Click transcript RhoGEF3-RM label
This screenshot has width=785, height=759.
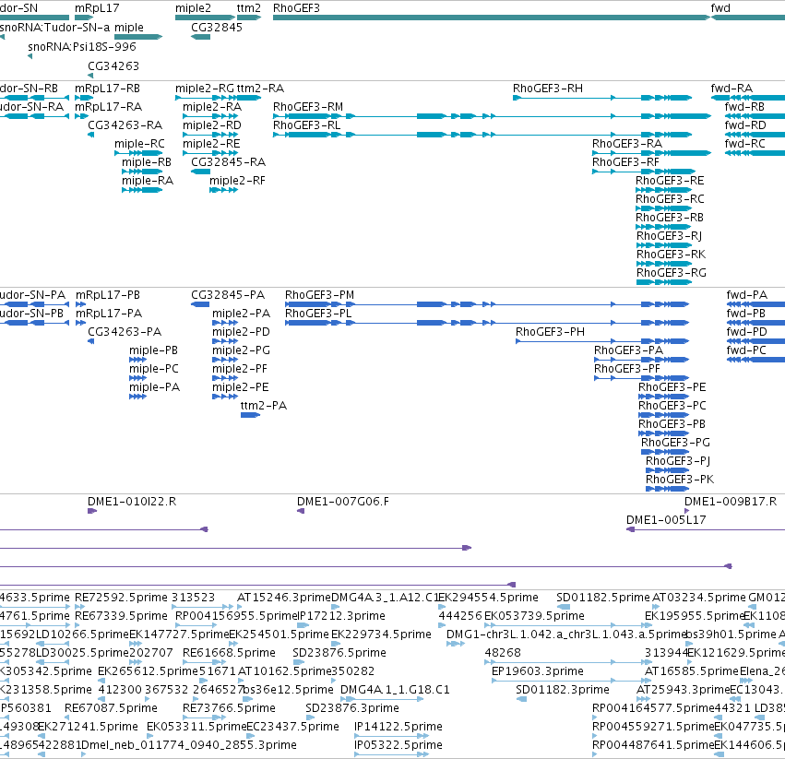click(308, 107)
